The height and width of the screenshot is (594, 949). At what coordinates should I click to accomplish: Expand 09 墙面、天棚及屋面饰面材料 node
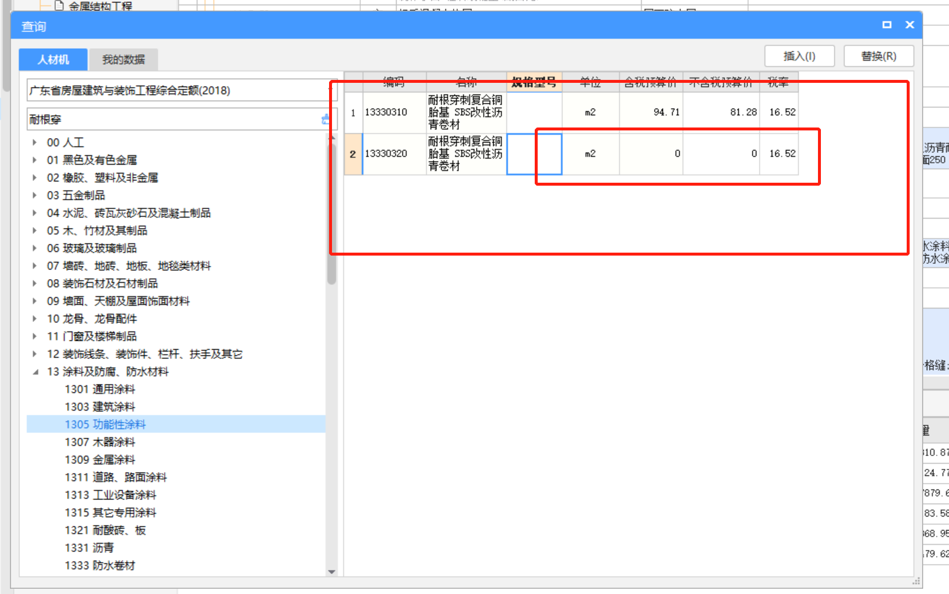click(35, 301)
